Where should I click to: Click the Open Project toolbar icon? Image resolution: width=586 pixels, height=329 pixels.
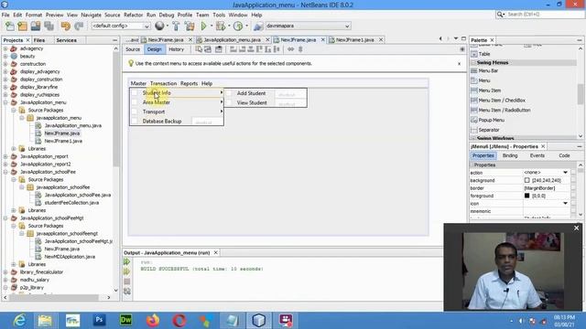coord(36,27)
